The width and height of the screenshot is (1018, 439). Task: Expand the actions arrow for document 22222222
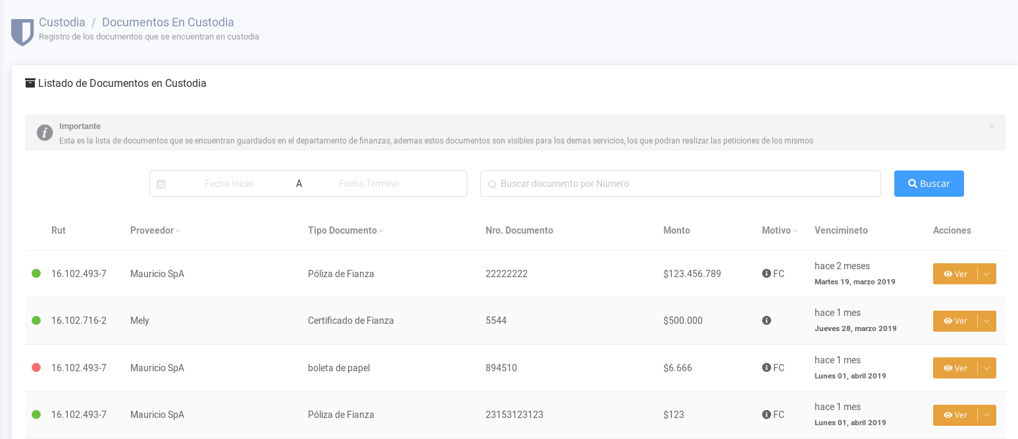(x=986, y=274)
